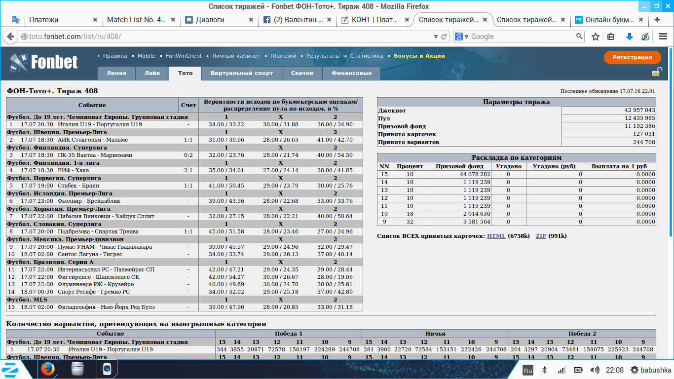Click the Fonbet logo
The image size is (674, 379).
click(43, 62)
